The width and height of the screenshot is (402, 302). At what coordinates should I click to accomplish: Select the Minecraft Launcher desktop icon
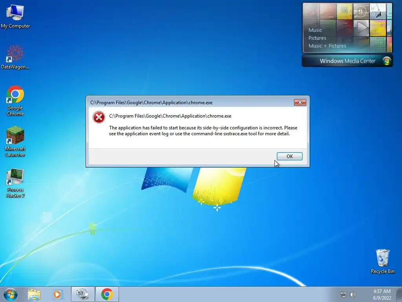[15, 141]
